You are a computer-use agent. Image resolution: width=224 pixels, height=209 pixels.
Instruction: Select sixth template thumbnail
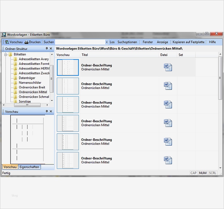coord(68,160)
